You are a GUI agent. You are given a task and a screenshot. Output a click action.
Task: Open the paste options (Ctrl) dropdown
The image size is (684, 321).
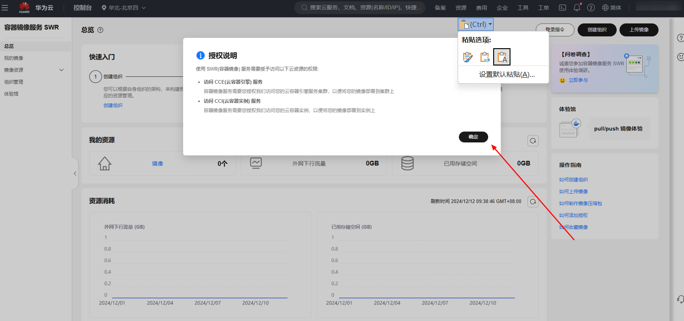475,25
